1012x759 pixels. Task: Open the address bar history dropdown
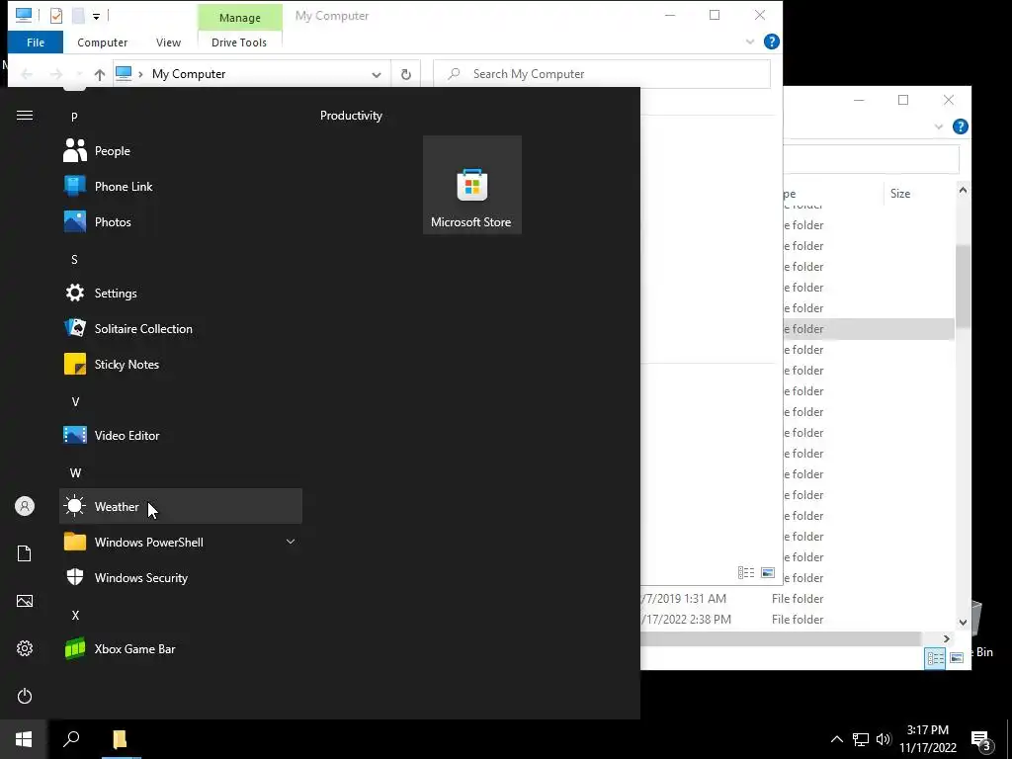click(x=377, y=75)
